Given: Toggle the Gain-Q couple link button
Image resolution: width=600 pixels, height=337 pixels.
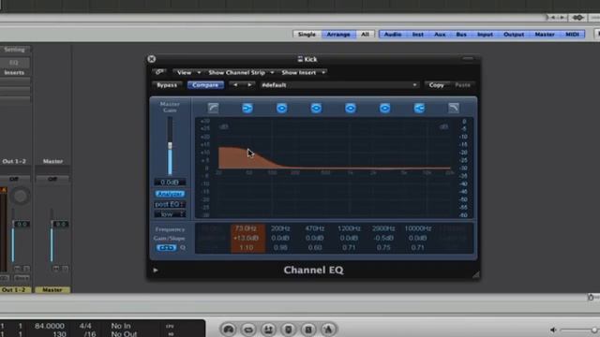Looking at the screenshot, I should tap(166, 247).
